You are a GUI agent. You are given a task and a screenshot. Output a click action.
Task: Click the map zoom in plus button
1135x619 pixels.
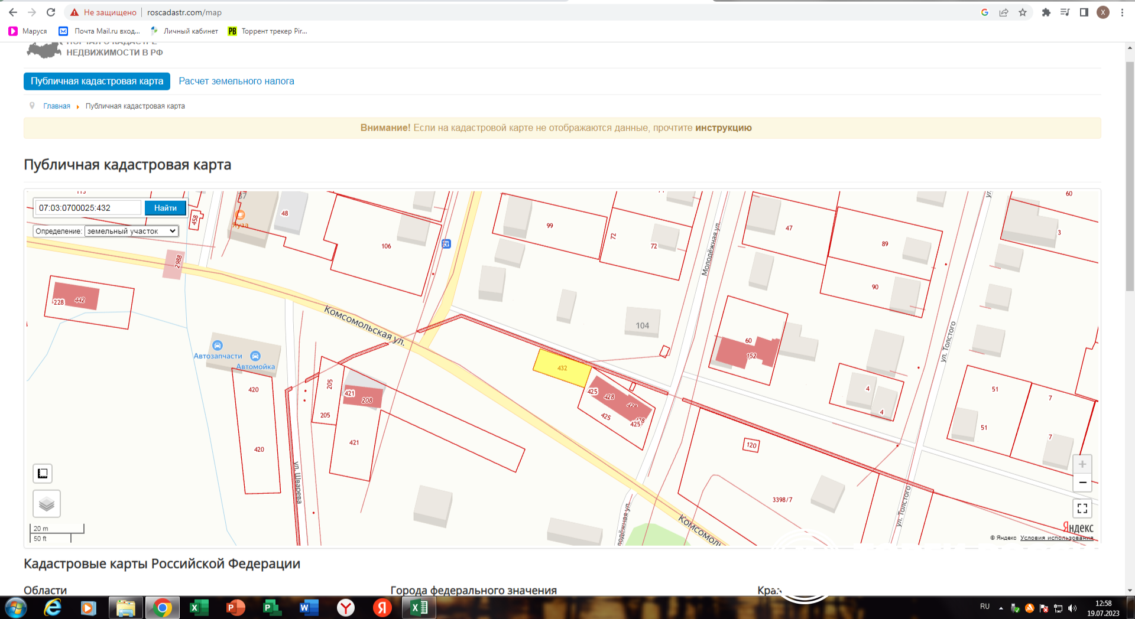coord(1082,464)
